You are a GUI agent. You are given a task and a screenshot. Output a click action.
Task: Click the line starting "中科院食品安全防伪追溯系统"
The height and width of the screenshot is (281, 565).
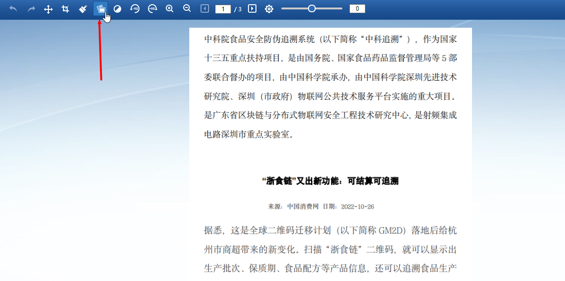(331, 39)
